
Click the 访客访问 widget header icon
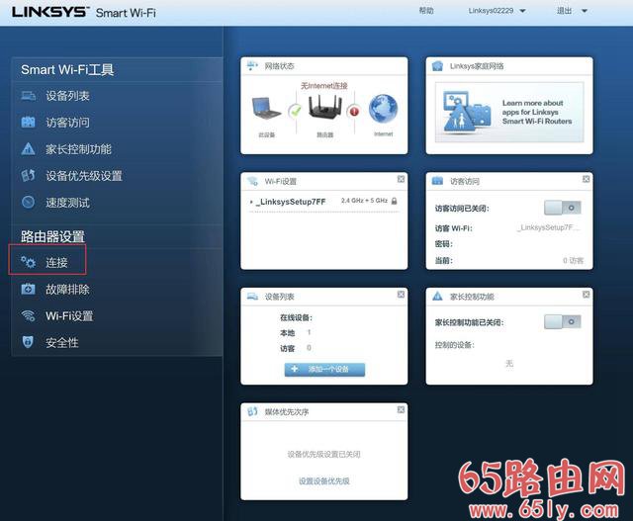(437, 181)
